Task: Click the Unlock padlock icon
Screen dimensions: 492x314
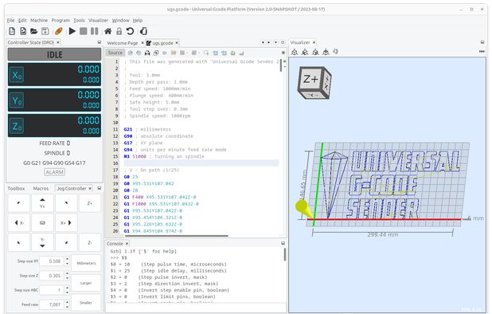Action: 119,31
